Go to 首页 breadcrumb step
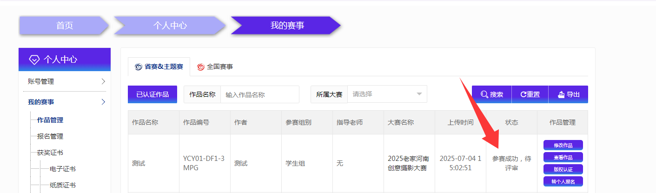 click(65, 26)
